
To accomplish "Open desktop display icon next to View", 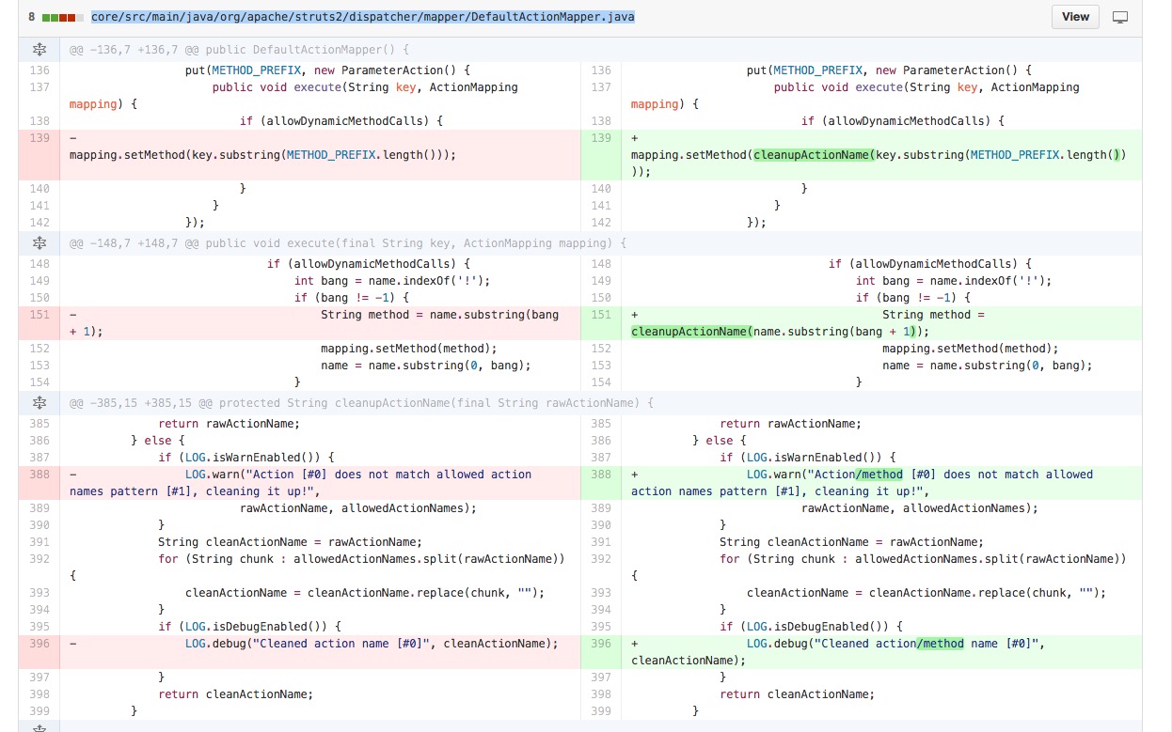I will coord(1120,17).
